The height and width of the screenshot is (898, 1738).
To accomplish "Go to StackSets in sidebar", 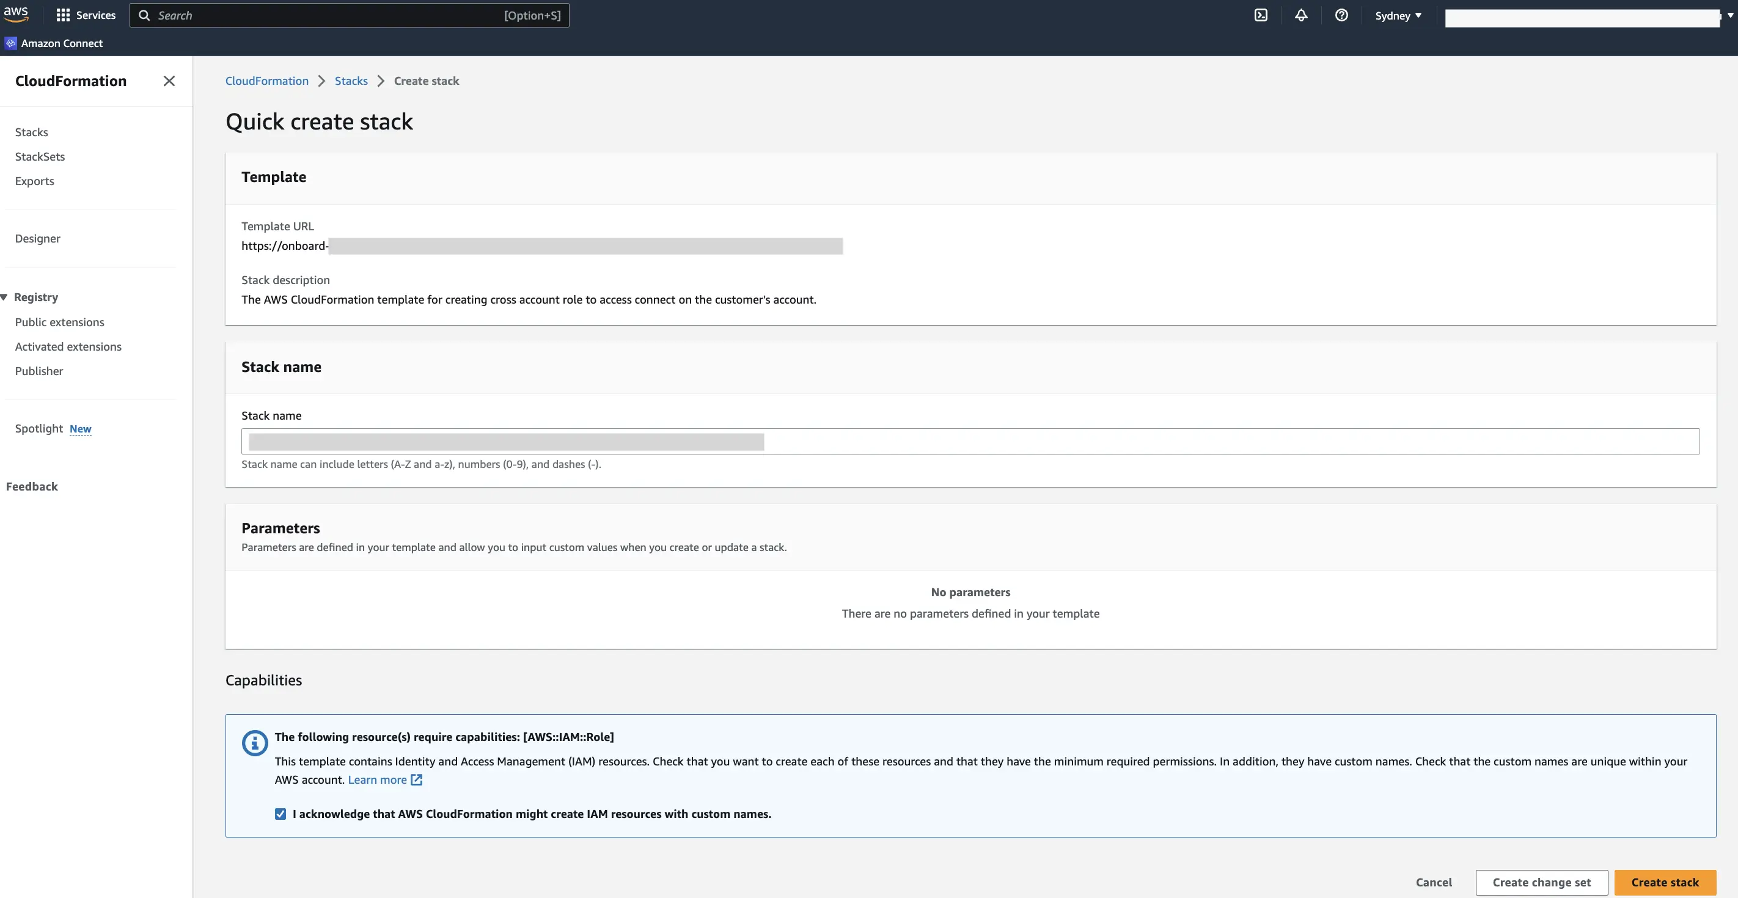I will [40, 156].
